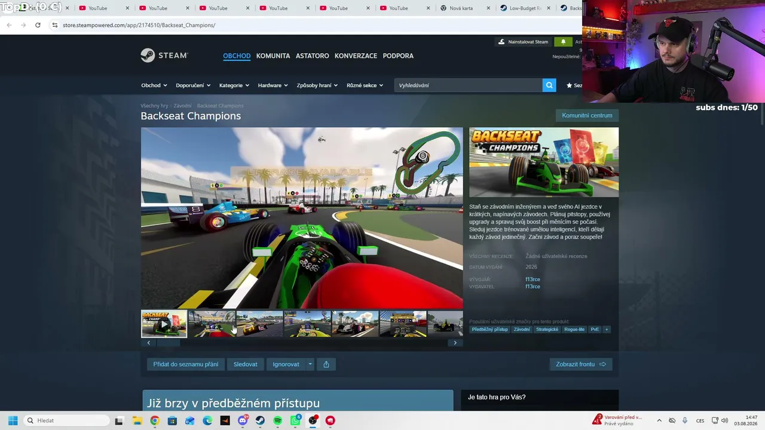Click the plus button to add tag
This screenshot has height=430, width=765.
[607, 330]
